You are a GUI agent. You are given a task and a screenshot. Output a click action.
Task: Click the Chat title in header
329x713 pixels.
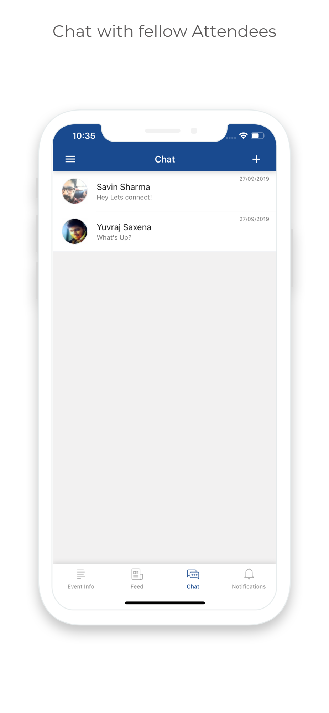coord(165,159)
